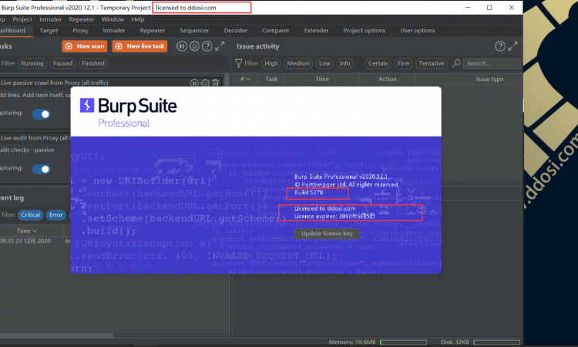
Task: Toggle the Critical event log filter
Action: pyautogui.click(x=31, y=214)
